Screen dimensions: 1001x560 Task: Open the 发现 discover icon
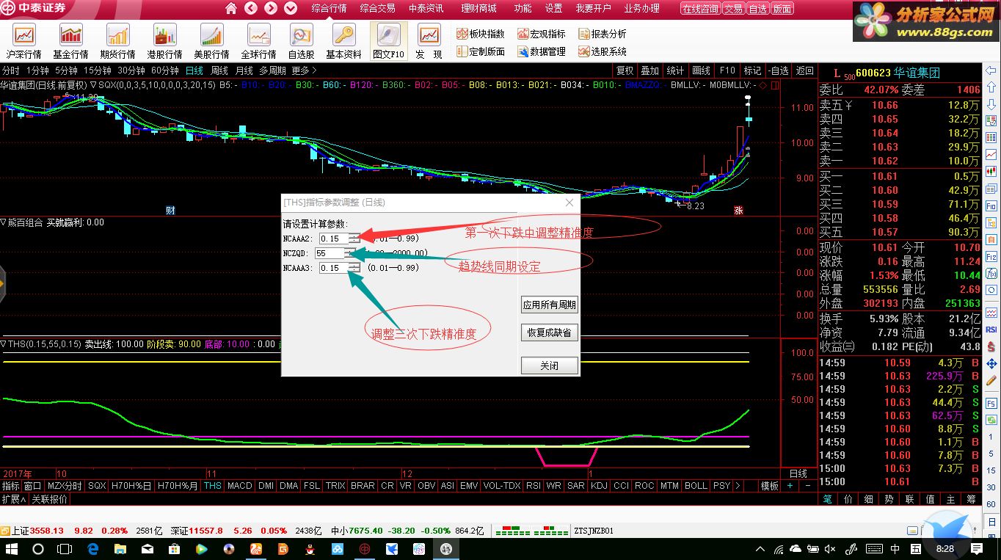[x=429, y=41]
